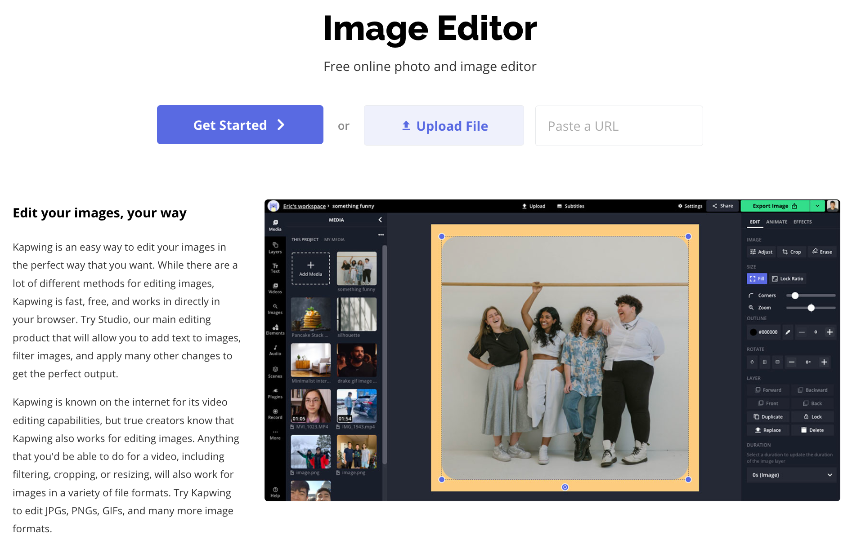
Task: Choose the Erase tool
Action: 822,252
